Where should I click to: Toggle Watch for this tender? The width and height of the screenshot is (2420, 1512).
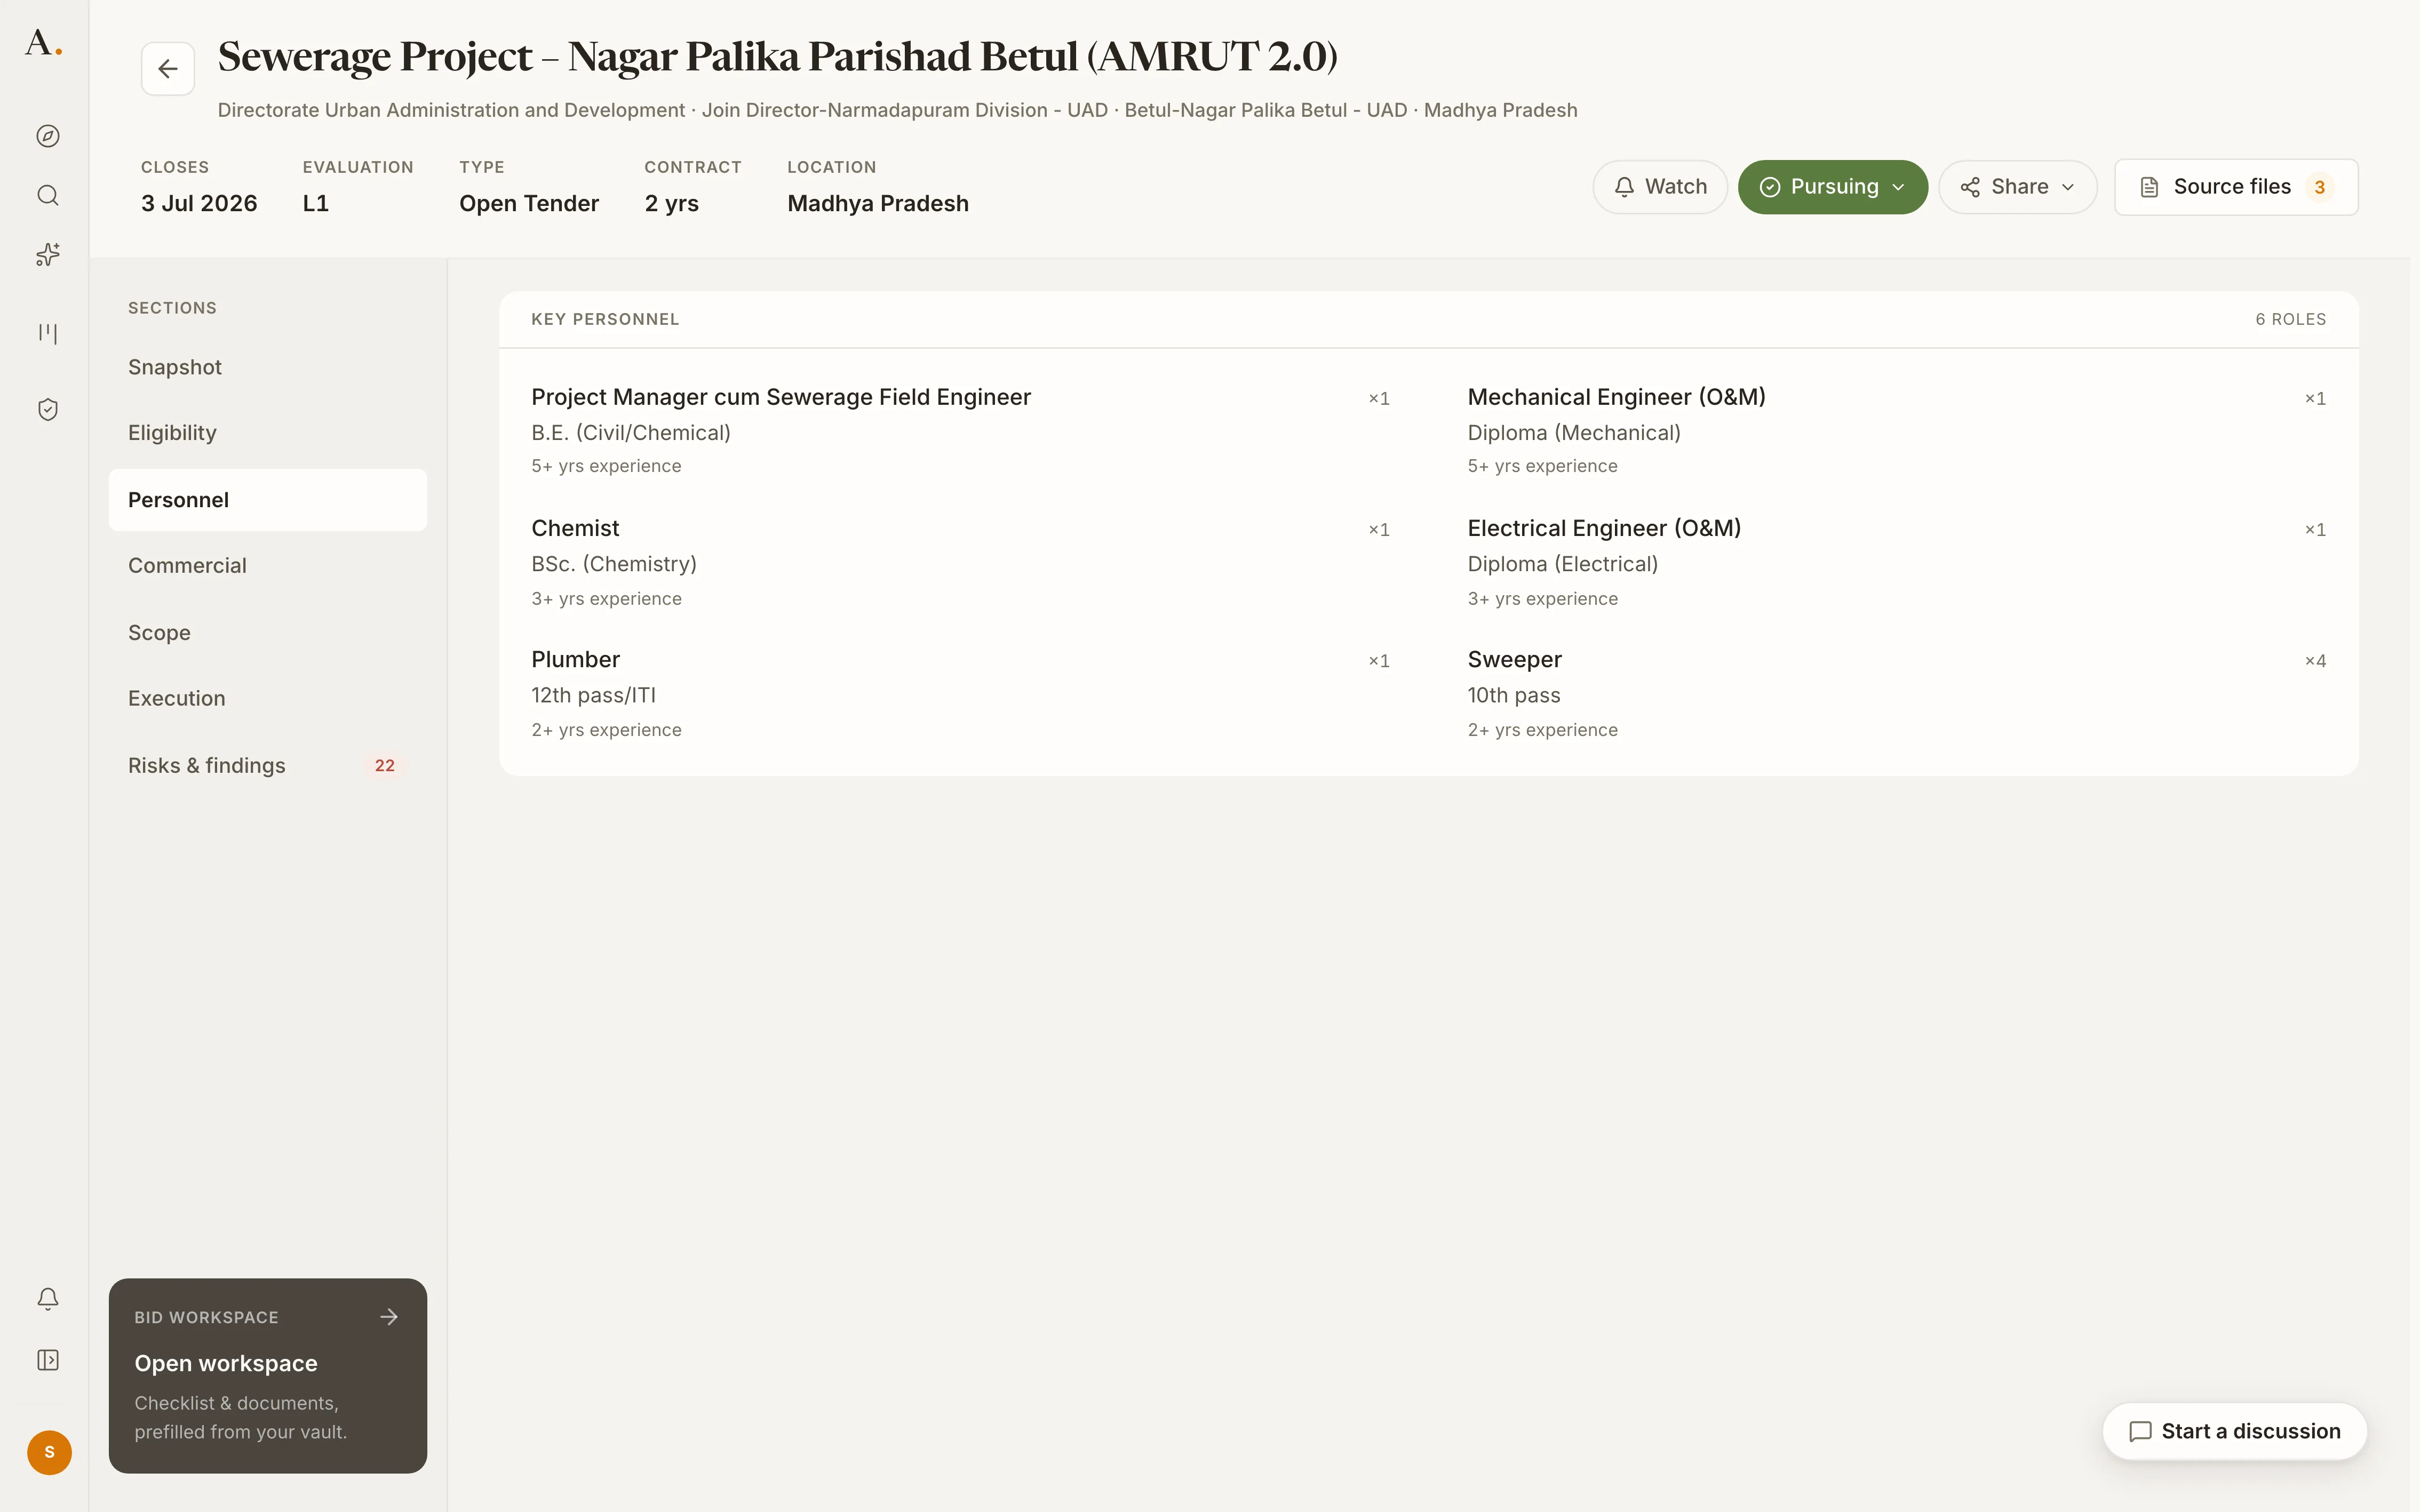[1660, 187]
